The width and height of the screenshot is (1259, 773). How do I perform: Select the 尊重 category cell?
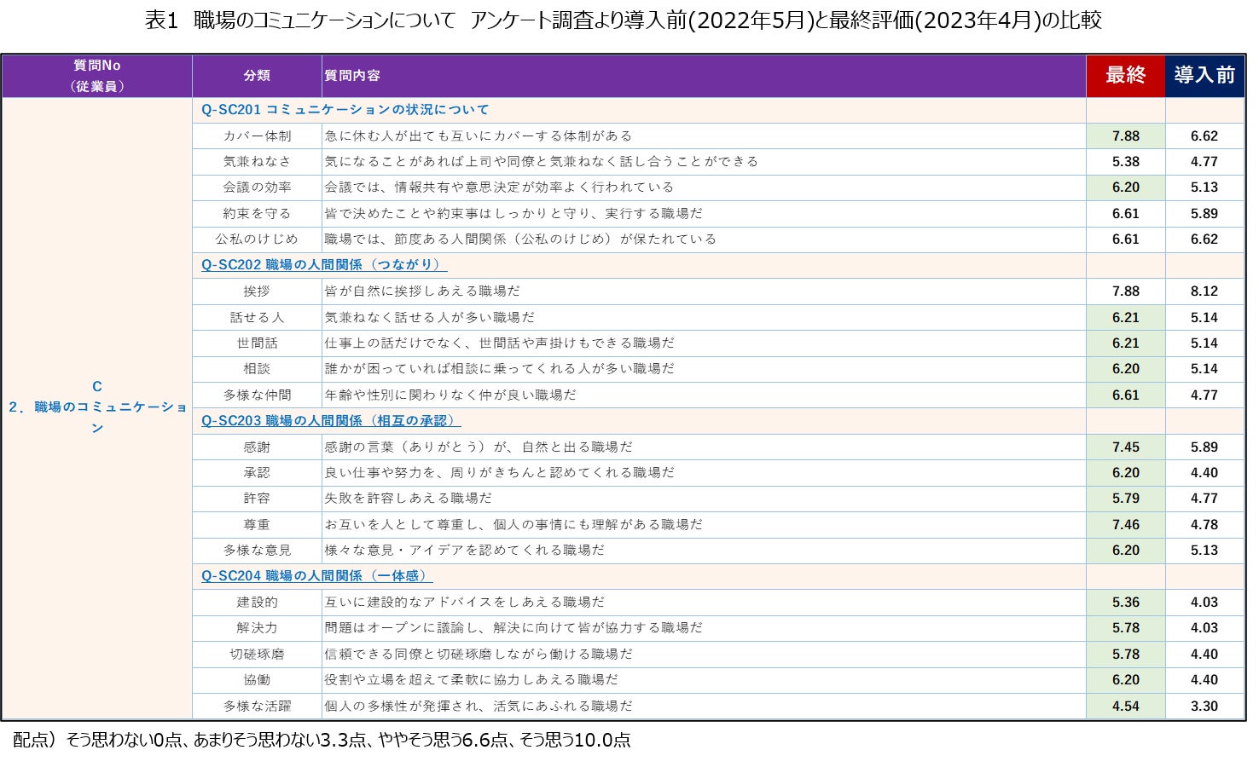[x=257, y=525]
